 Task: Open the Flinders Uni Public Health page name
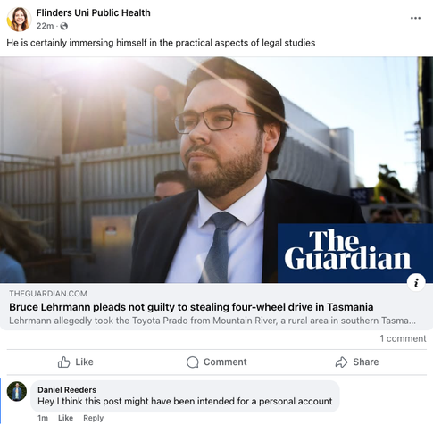click(x=94, y=12)
